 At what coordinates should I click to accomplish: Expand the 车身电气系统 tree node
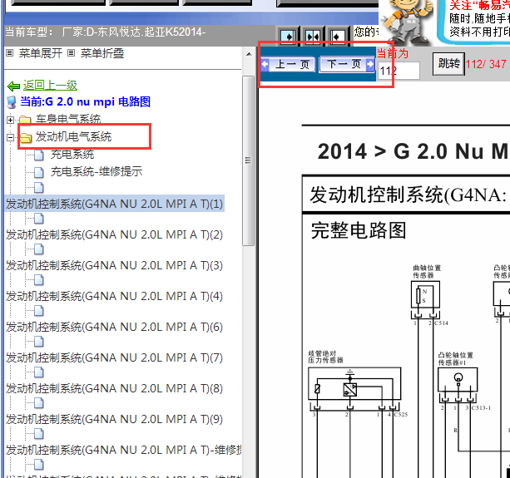point(10,120)
